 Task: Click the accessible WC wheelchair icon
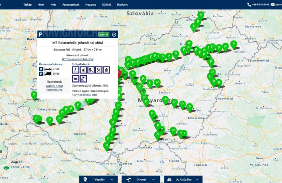(83, 78)
